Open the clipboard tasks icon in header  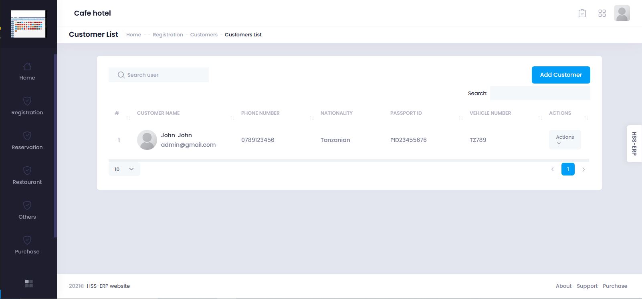582,13
